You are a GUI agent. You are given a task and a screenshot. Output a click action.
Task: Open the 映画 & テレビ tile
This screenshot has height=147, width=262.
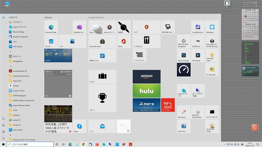coord(102,55)
